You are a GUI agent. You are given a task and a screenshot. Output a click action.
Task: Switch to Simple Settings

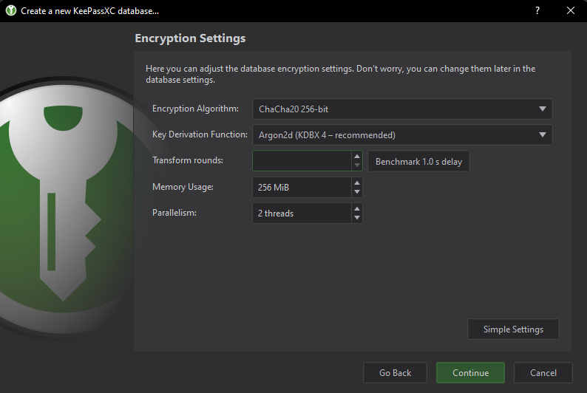513,329
